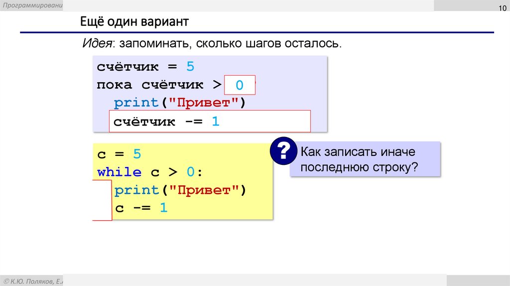The width and height of the screenshot is (510, 286).
Task: Click the footer copyright "К.Ю. Поляков"
Action: coord(33,281)
